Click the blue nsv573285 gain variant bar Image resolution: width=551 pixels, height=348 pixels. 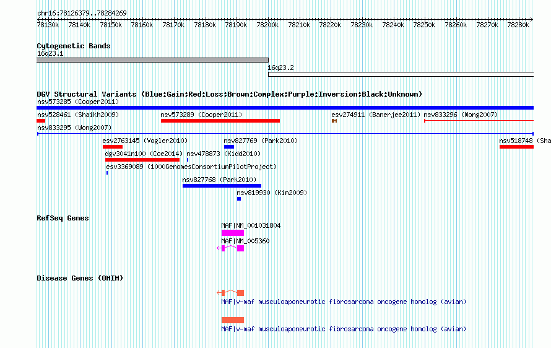click(x=285, y=108)
